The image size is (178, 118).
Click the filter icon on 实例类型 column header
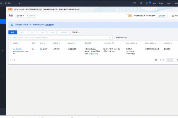point(75,43)
